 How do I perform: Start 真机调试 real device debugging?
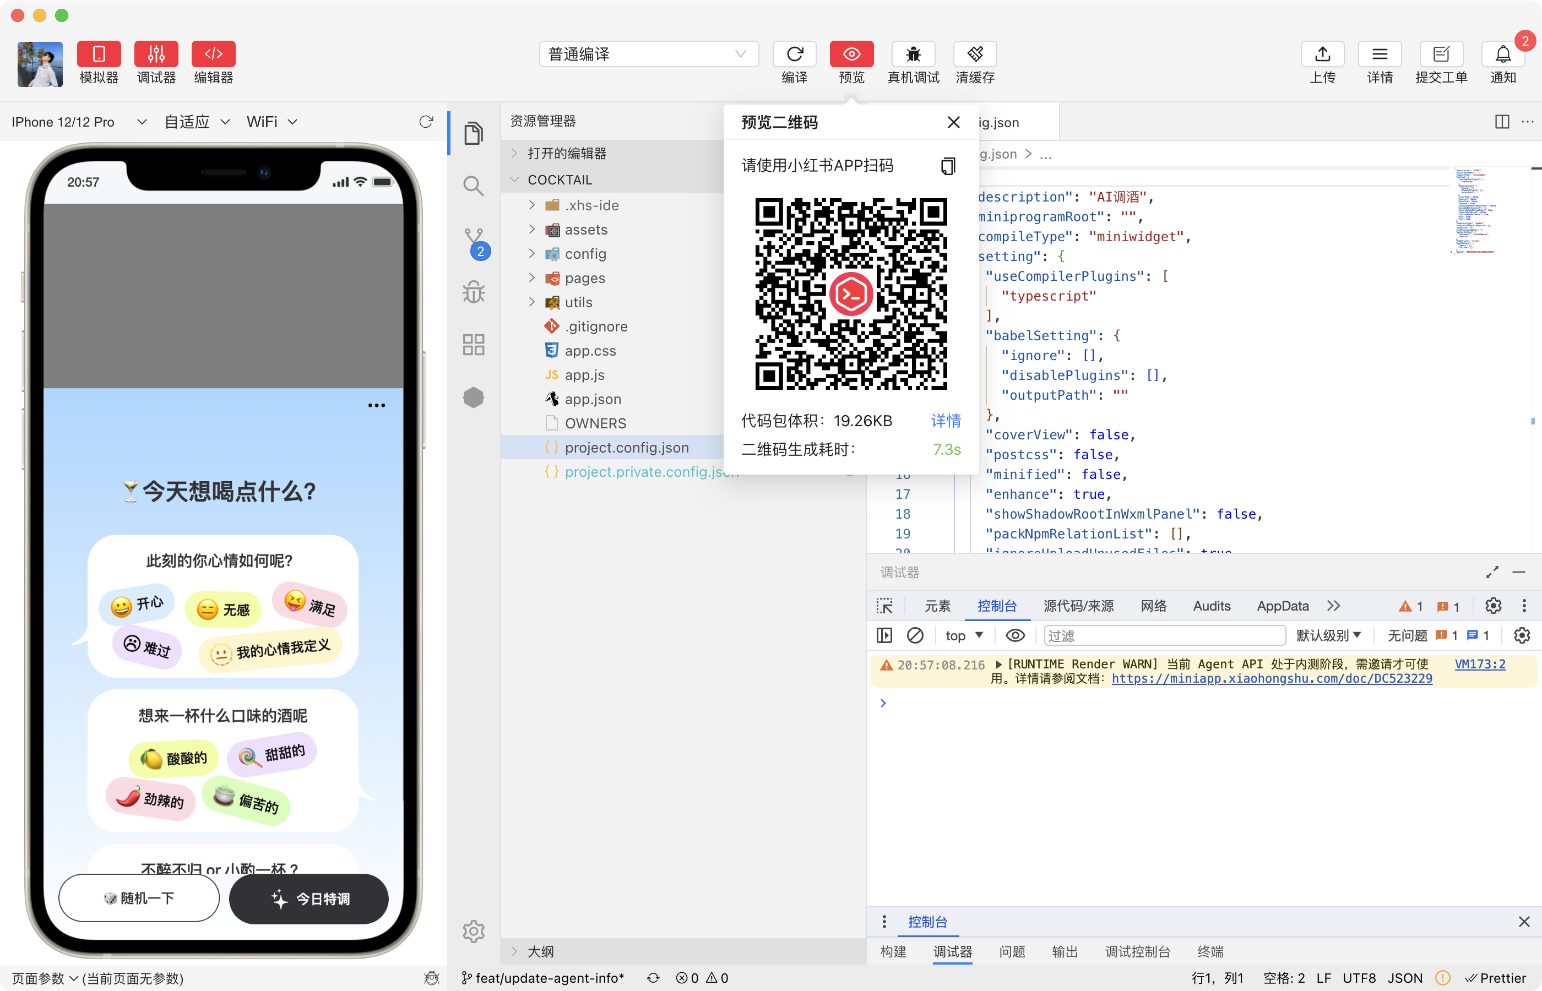pyautogui.click(x=913, y=54)
